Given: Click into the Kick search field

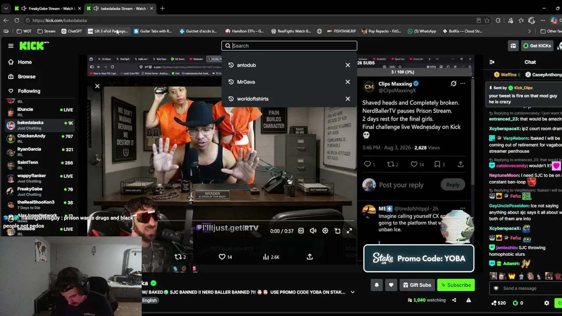Looking at the screenshot, I should click(289, 46).
